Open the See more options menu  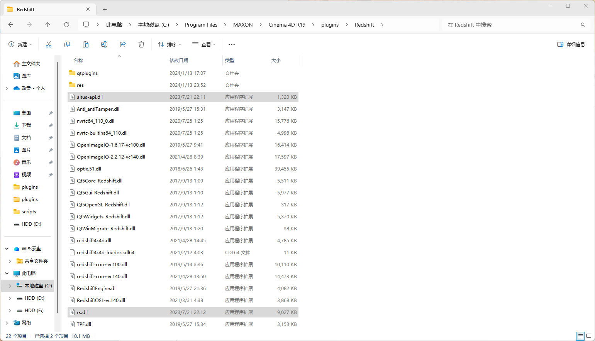point(231,44)
